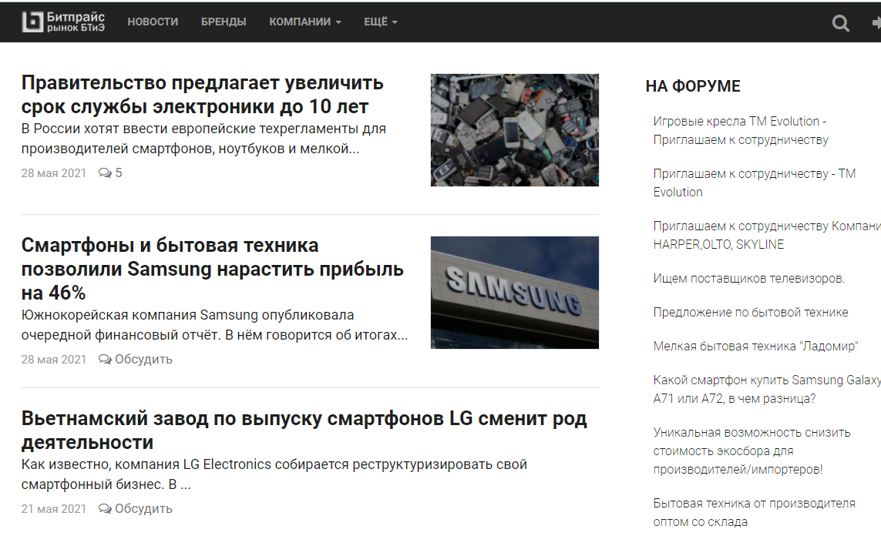Viewport: 881px width, 536px height.
Task: Open forum topic Ищем поставщиков телевизоров
Action: pos(749,278)
